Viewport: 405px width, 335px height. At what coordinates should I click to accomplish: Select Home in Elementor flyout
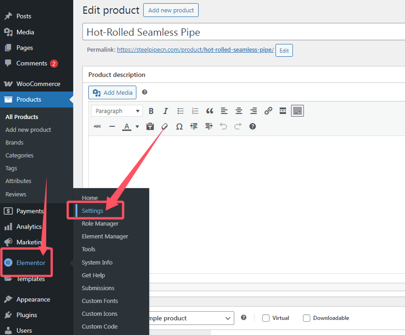[x=90, y=198]
